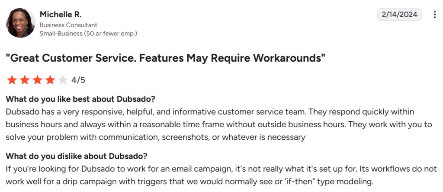Click Michelle R.'s profile photo

coord(20,23)
